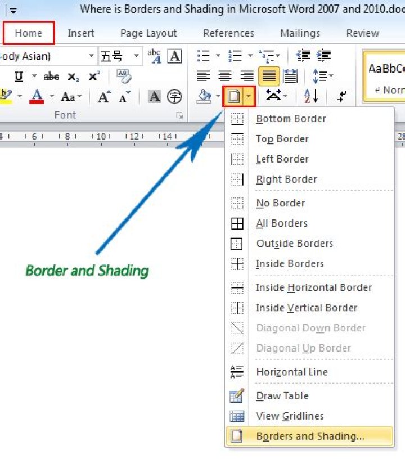Click the text highlight color button
Screen dimensions: 405x459
pyautogui.click(x=6, y=96)
